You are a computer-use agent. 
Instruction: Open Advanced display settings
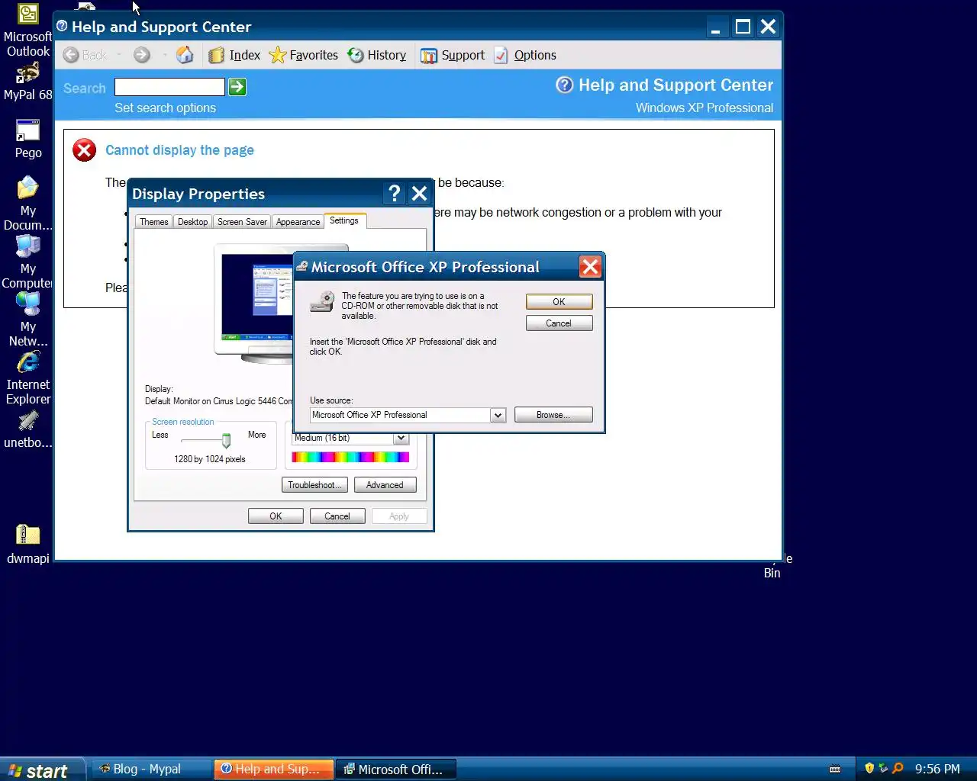385,485
